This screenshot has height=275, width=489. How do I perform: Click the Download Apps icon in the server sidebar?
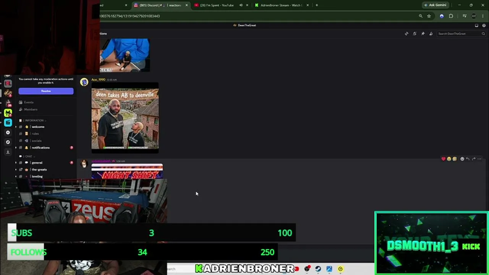(8, 152)
